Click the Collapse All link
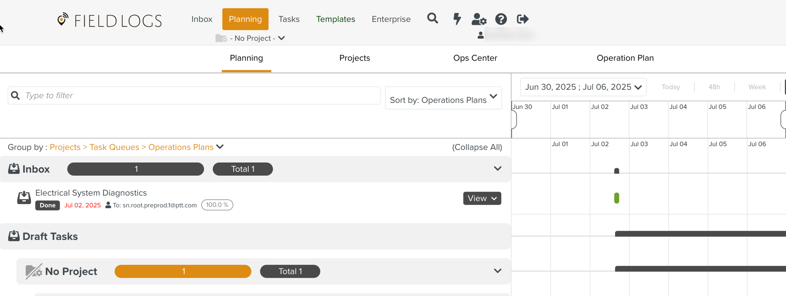 pyautogui.click(x=477, y=147)
